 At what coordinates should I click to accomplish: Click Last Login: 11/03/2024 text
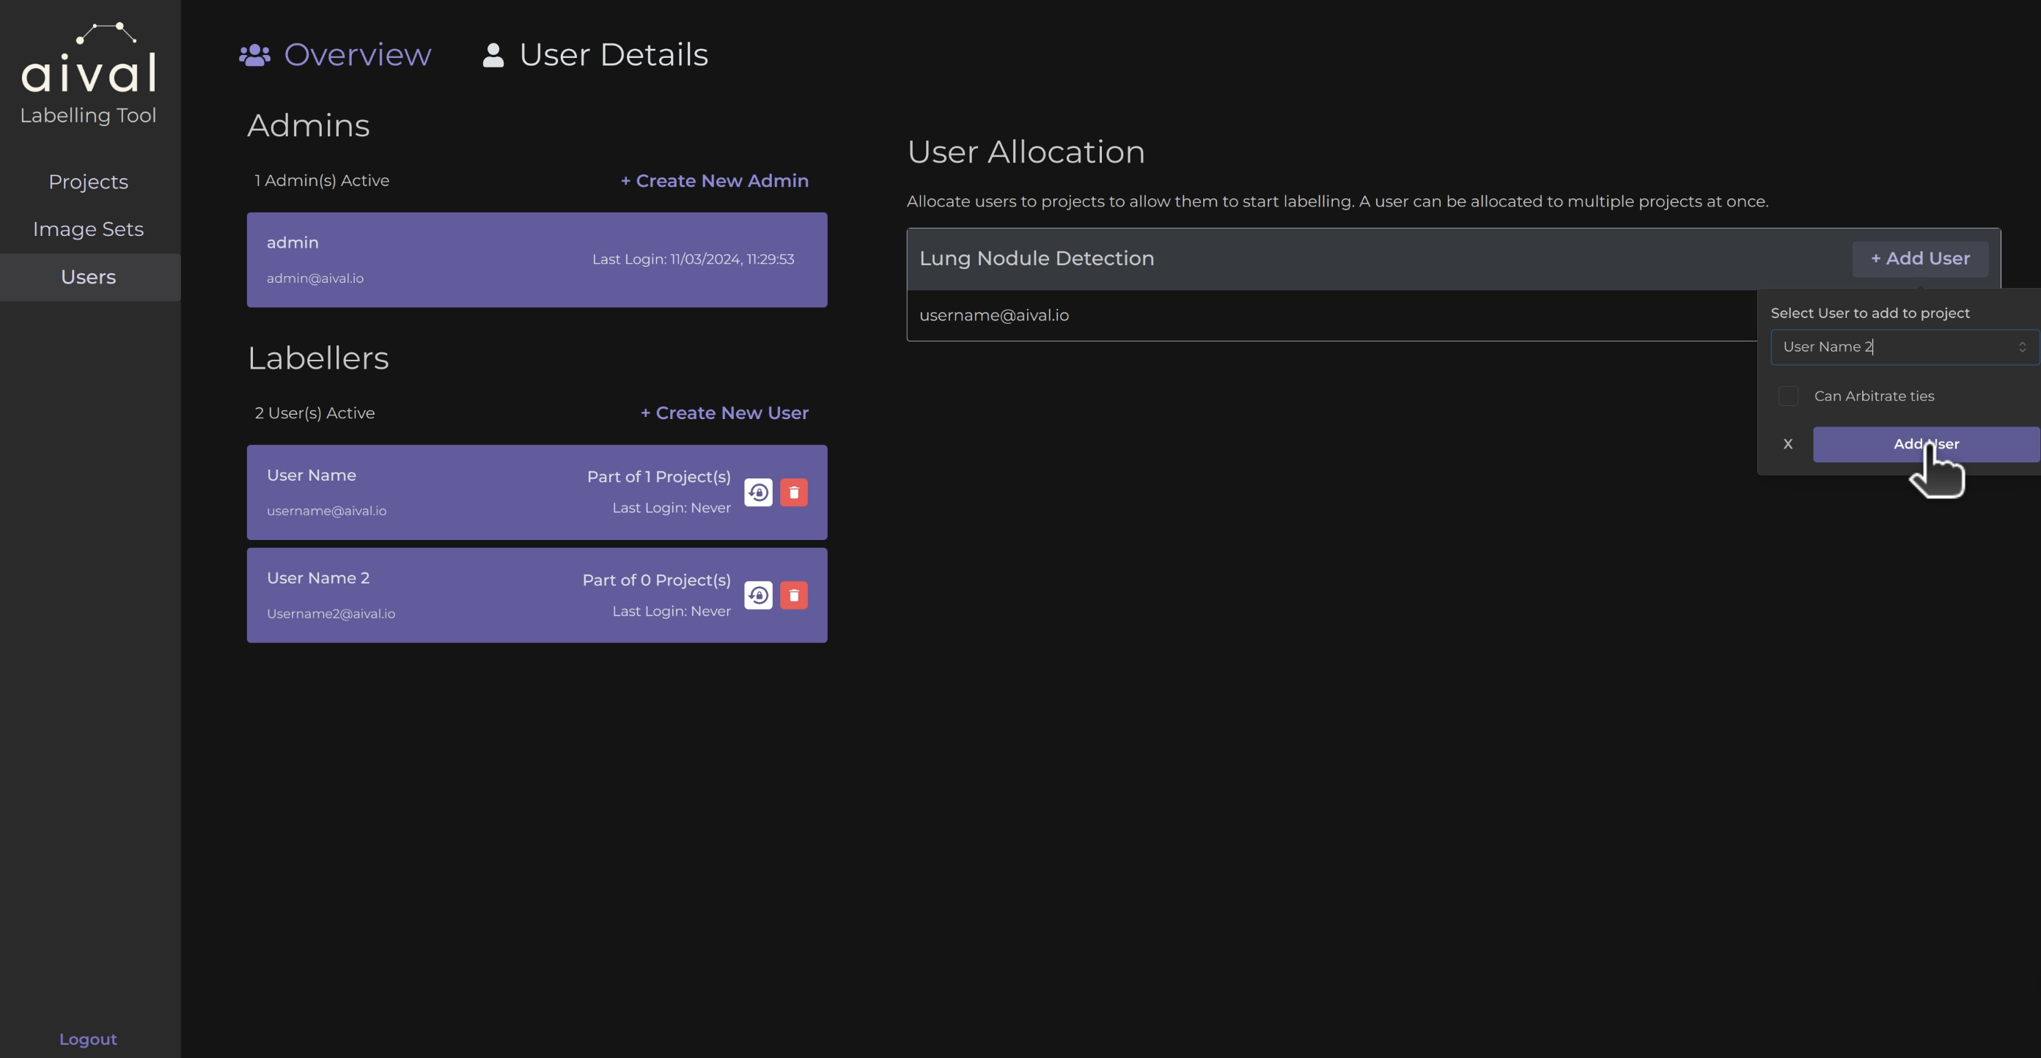click(693, 259)
